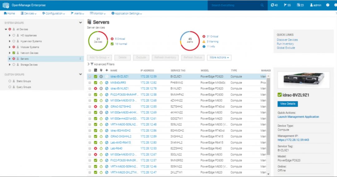Click power icon for MX840cRR3 row
This screenshot has width=337, height=177.
tap(101, 83)
